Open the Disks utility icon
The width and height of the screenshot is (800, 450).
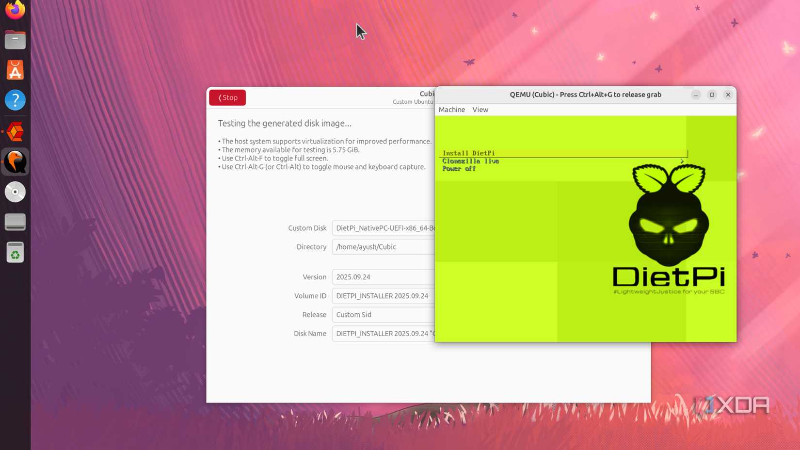pyautogui.click(x=15, y=222)
